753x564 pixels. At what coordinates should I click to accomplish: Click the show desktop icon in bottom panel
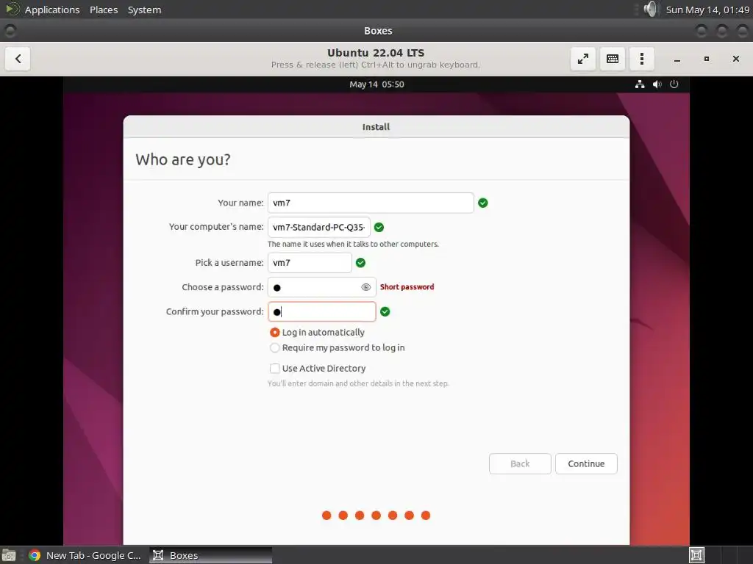point(9,555)
